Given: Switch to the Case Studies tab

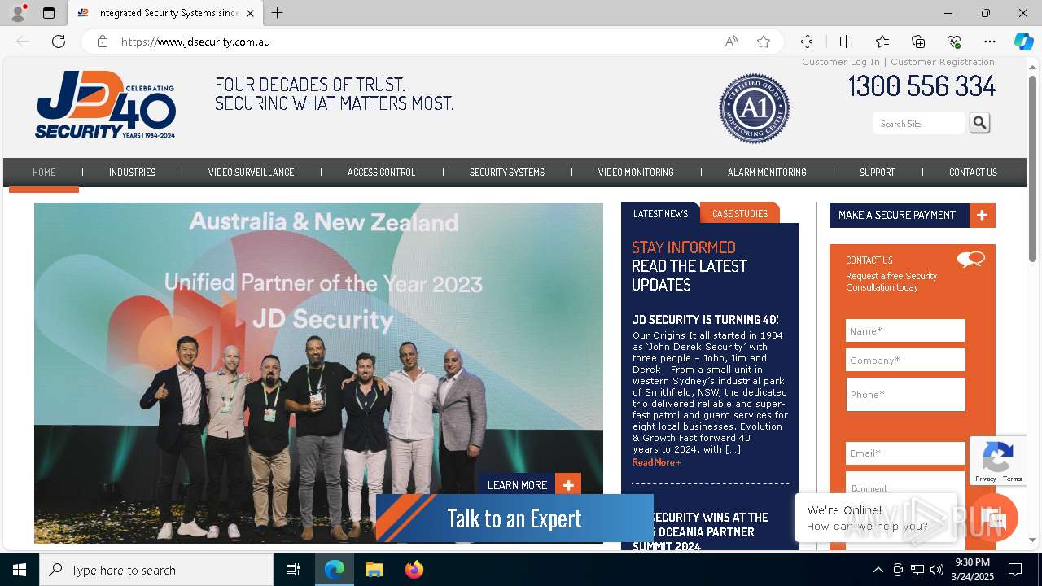Looking at the screenshot, I should 740,213.
